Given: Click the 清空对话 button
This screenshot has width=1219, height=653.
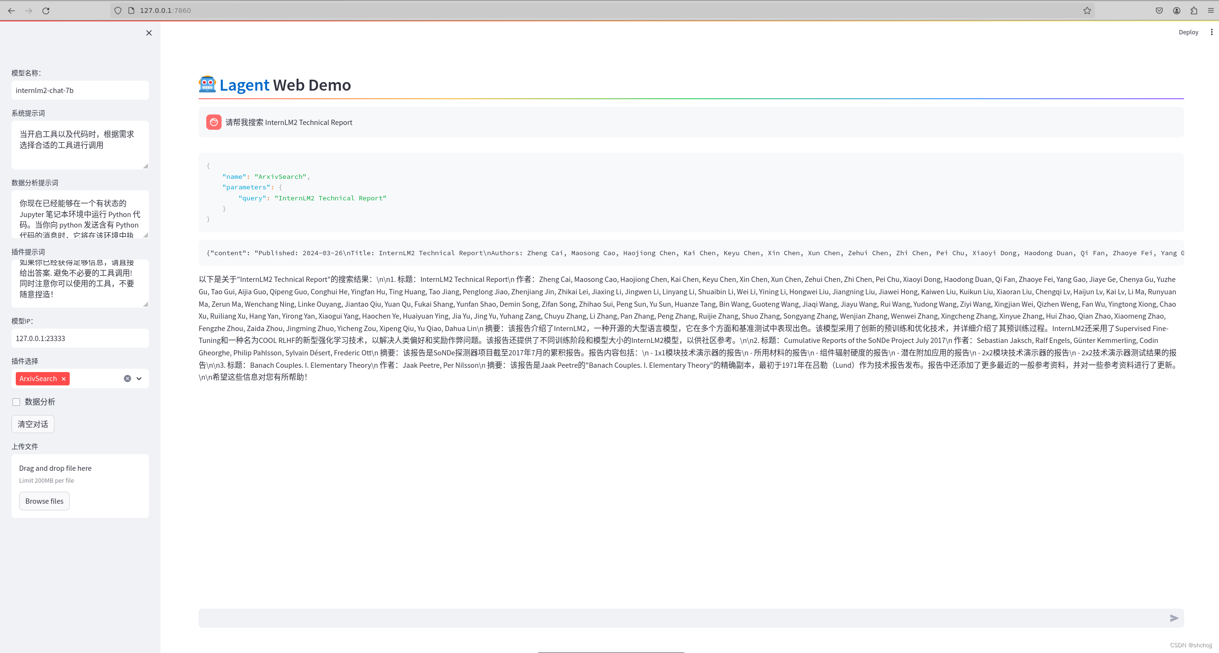Looking at the screenshot, I should (33, 424).
